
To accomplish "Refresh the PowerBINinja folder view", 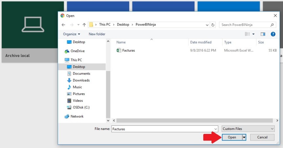I will tap(213, 25).
